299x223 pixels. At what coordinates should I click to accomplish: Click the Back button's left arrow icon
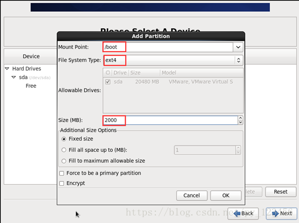237,213
